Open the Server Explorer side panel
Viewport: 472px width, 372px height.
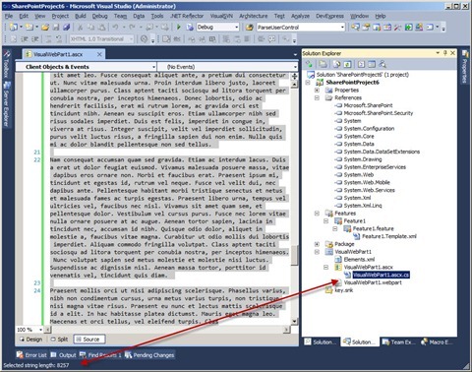(x=6, y=104)
